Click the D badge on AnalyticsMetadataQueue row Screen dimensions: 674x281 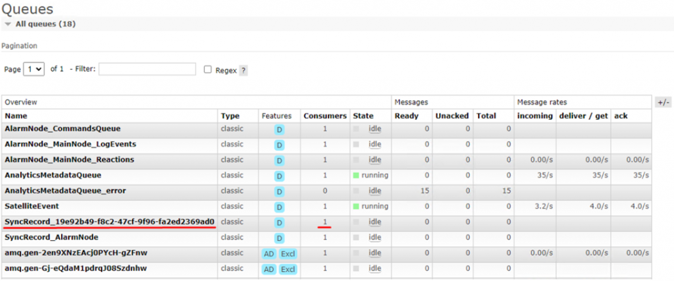[279, 176]
